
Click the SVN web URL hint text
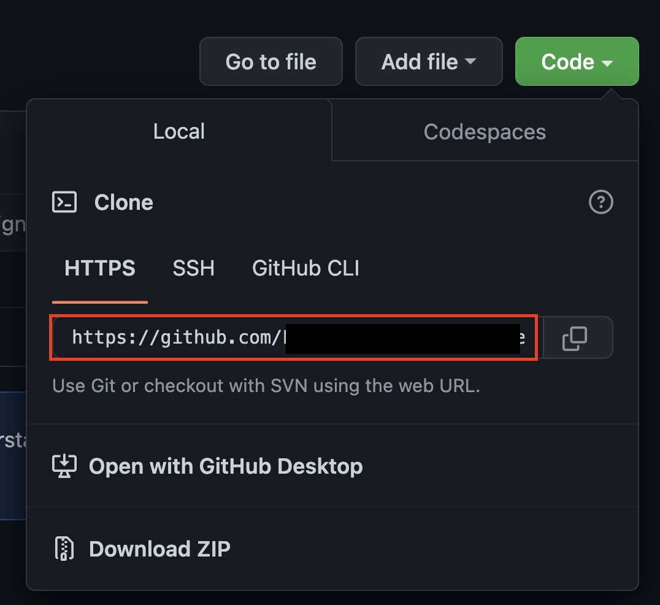[266, 386]
